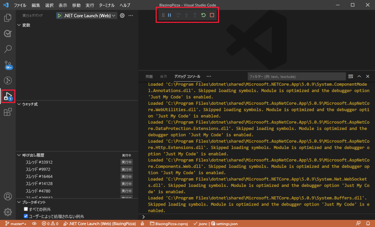Select BlazingPizza.csproj in the status bar
This screenshot has width=375, height=227.
pyautogui.click(x=169, y=224)
